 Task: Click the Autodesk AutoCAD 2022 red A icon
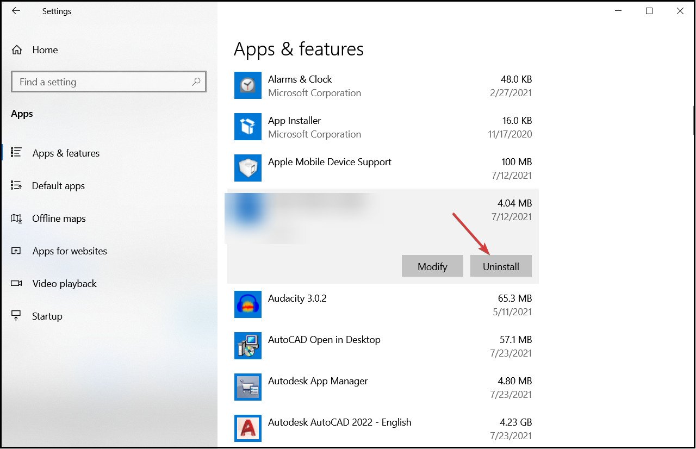point(248,428)
